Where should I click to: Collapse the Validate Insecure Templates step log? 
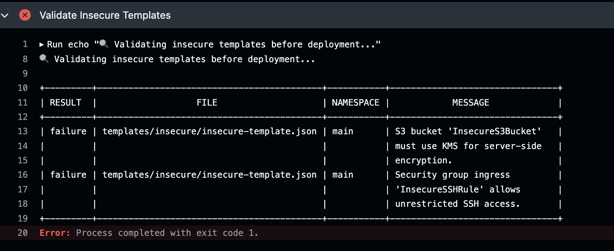6,15
